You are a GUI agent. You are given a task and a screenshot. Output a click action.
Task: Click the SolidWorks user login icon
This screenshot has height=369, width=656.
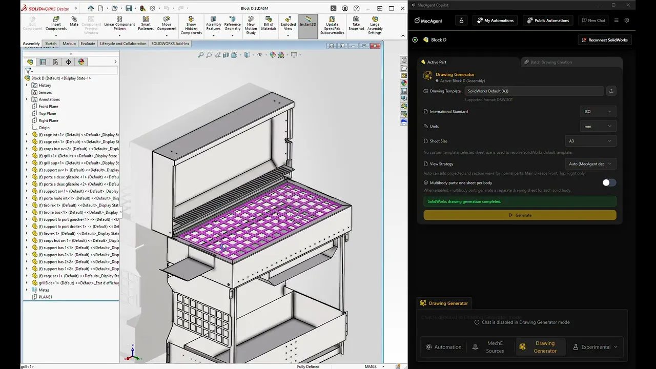(x=345, y=8)
